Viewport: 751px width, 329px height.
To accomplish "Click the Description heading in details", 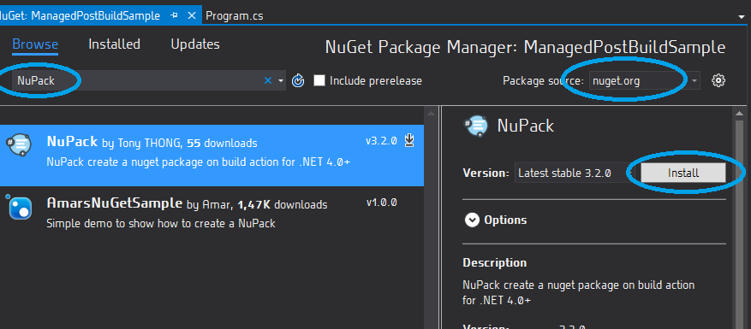I will 495,262.
